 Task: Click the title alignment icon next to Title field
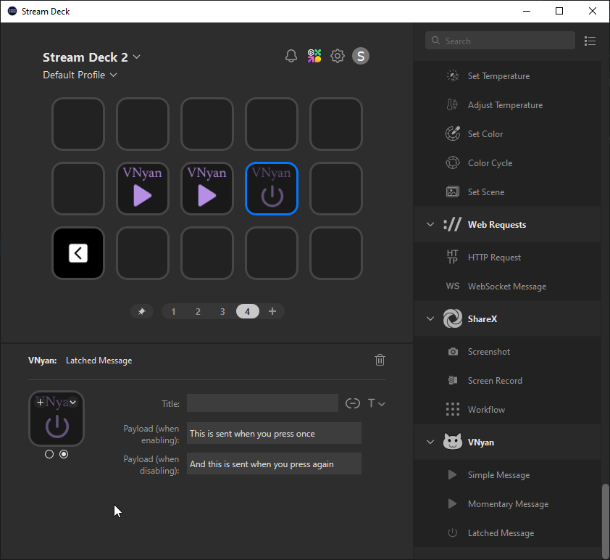pos(353,403)
